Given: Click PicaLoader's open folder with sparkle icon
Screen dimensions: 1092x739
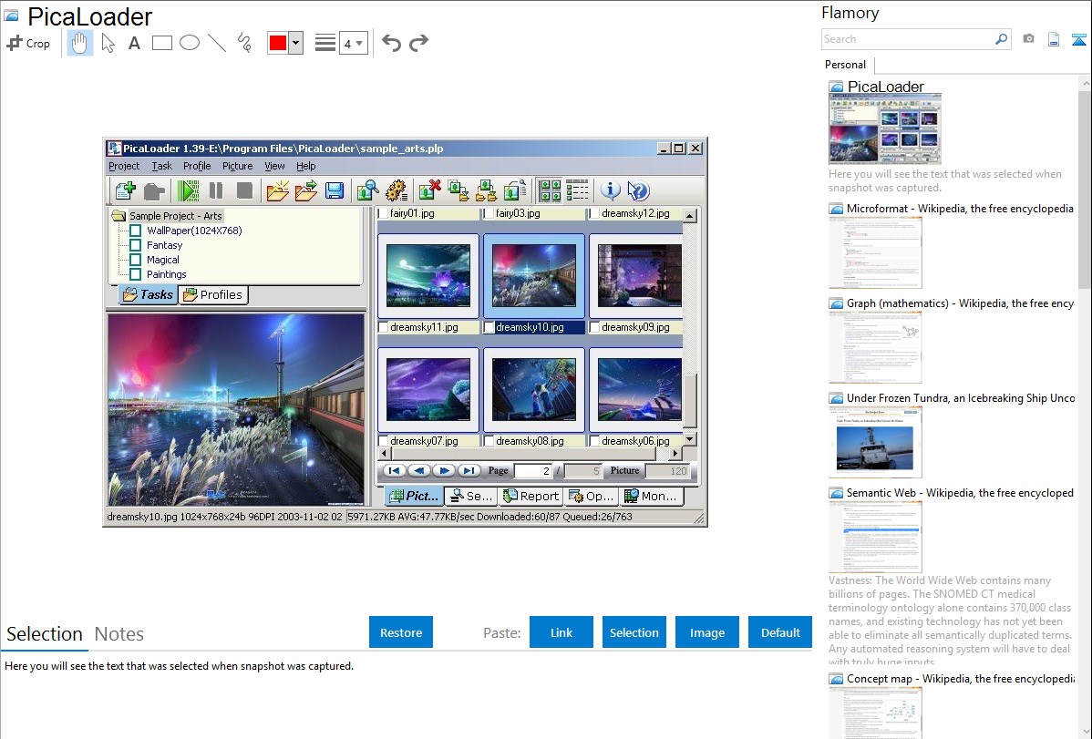Looking at the screenshot, I should (x=277, y=190).
